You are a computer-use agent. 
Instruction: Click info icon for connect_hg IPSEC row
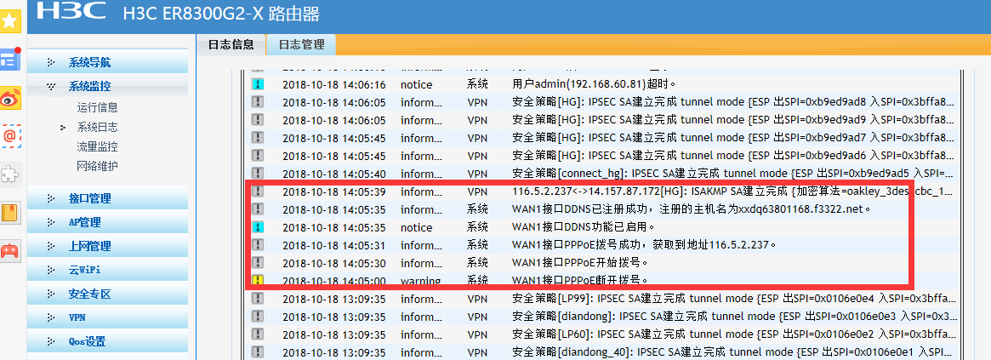click(257, 174)
